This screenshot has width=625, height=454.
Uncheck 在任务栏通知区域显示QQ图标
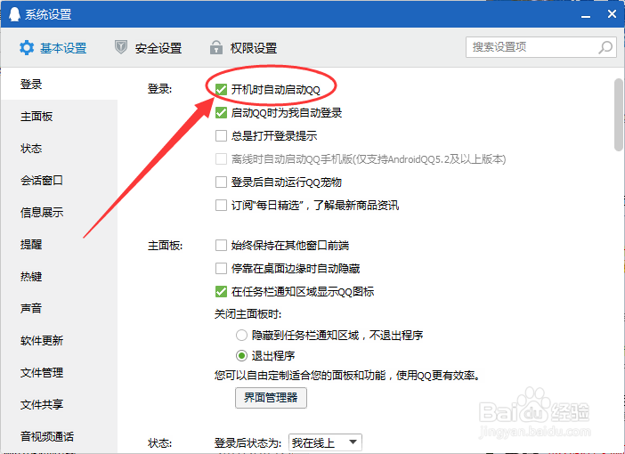(x=221, y=291)
